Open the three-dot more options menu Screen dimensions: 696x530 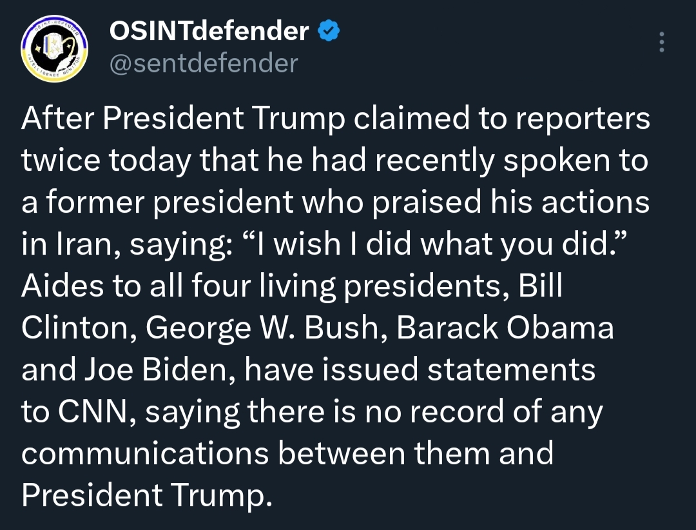pos(661,43)
